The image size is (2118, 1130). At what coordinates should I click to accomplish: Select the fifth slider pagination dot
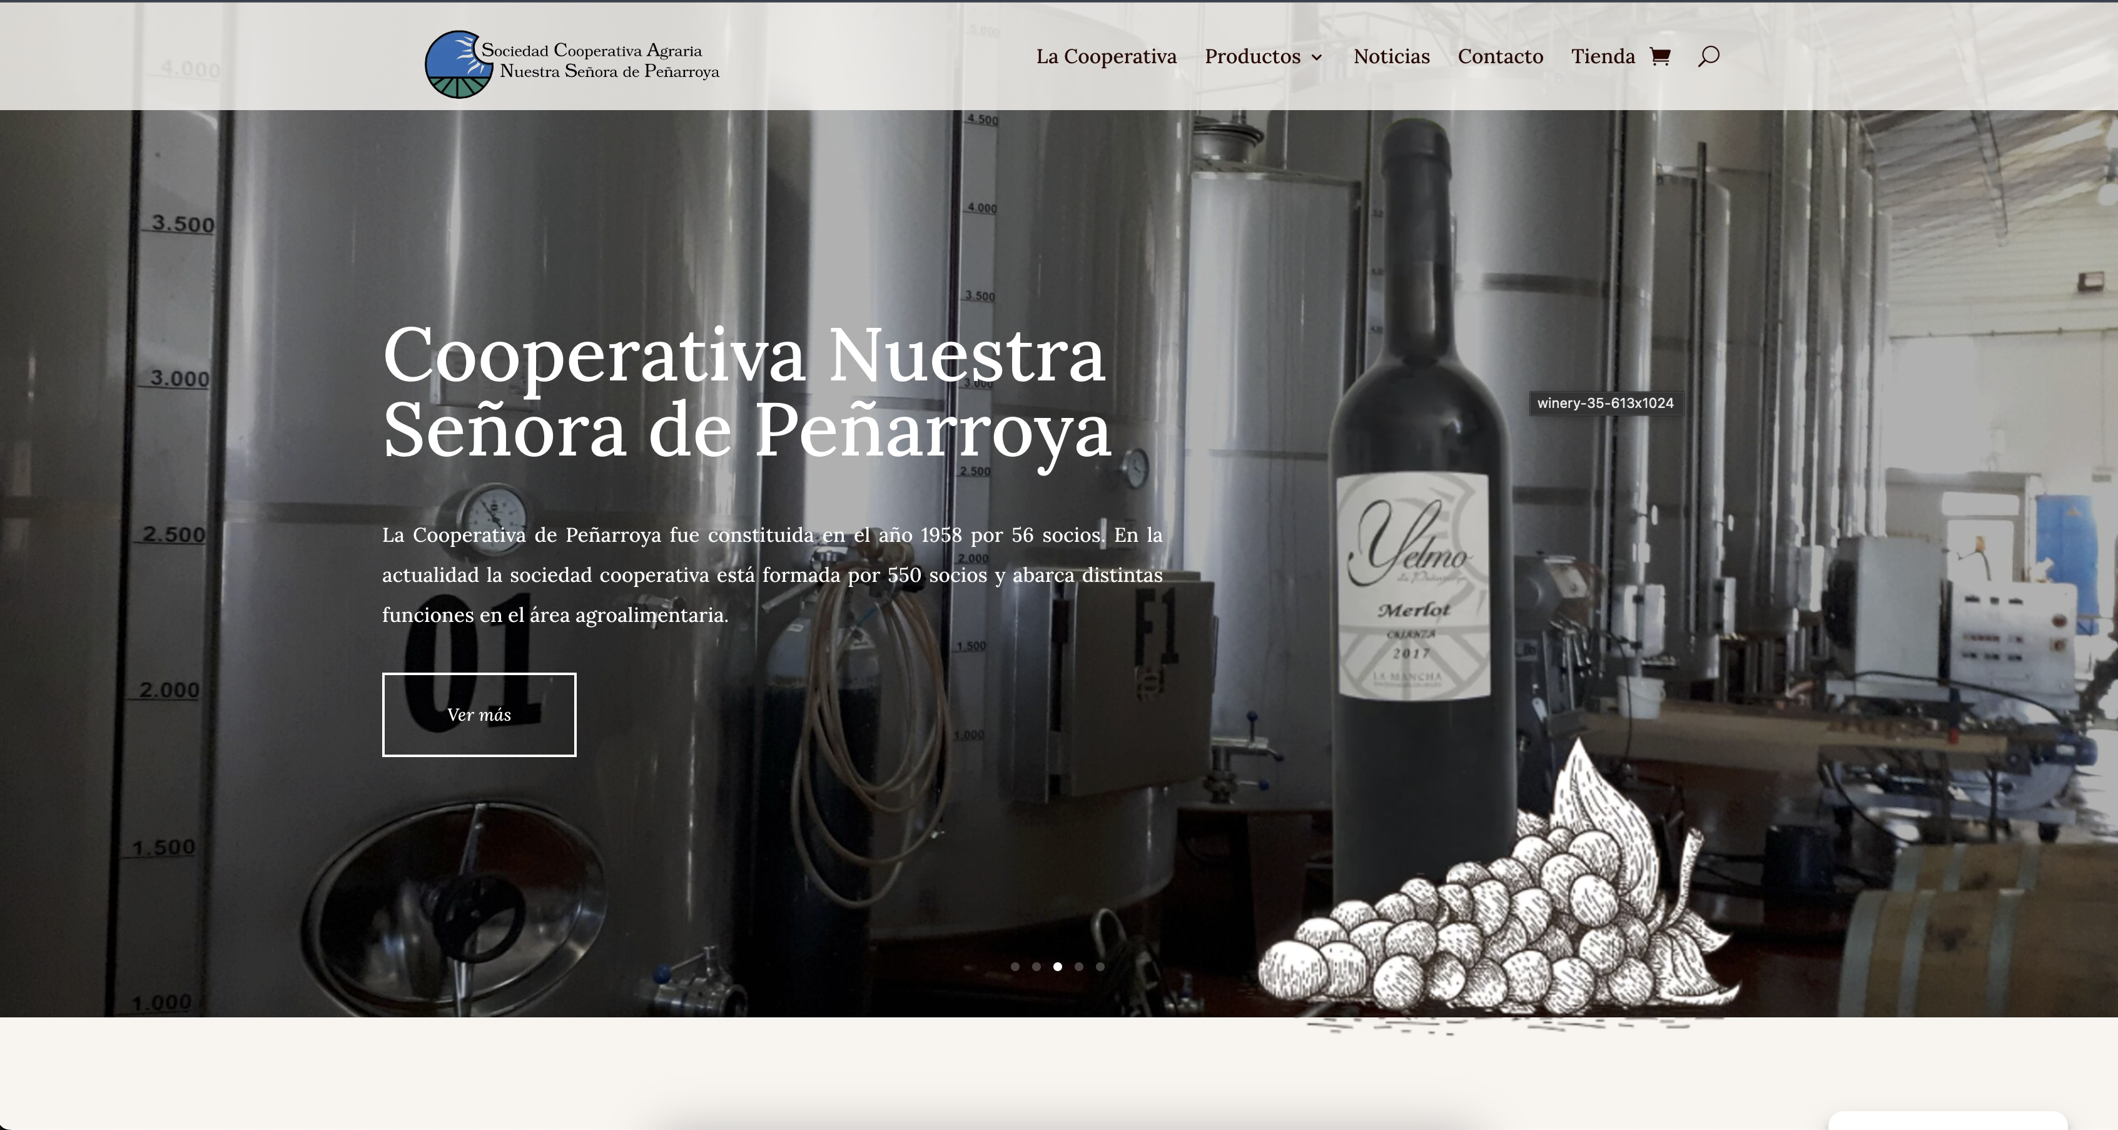(x=1100, y=966)
